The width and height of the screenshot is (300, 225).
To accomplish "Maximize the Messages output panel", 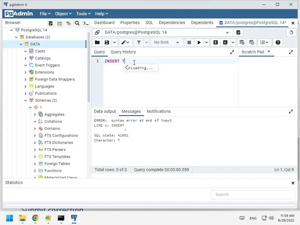I will 291,112.
